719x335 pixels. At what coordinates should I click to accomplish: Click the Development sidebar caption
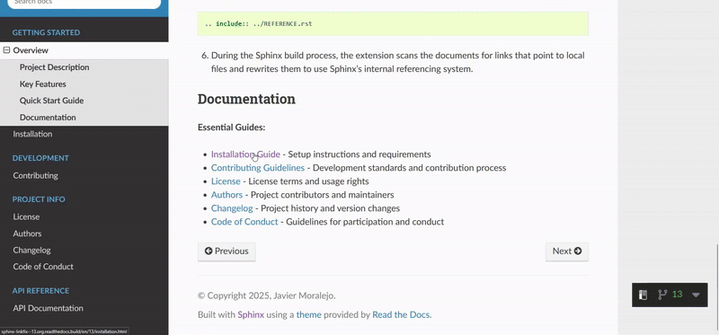click(40, 159)
